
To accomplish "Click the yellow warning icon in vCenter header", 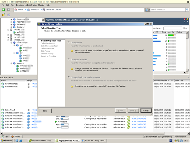I will 187,19.
